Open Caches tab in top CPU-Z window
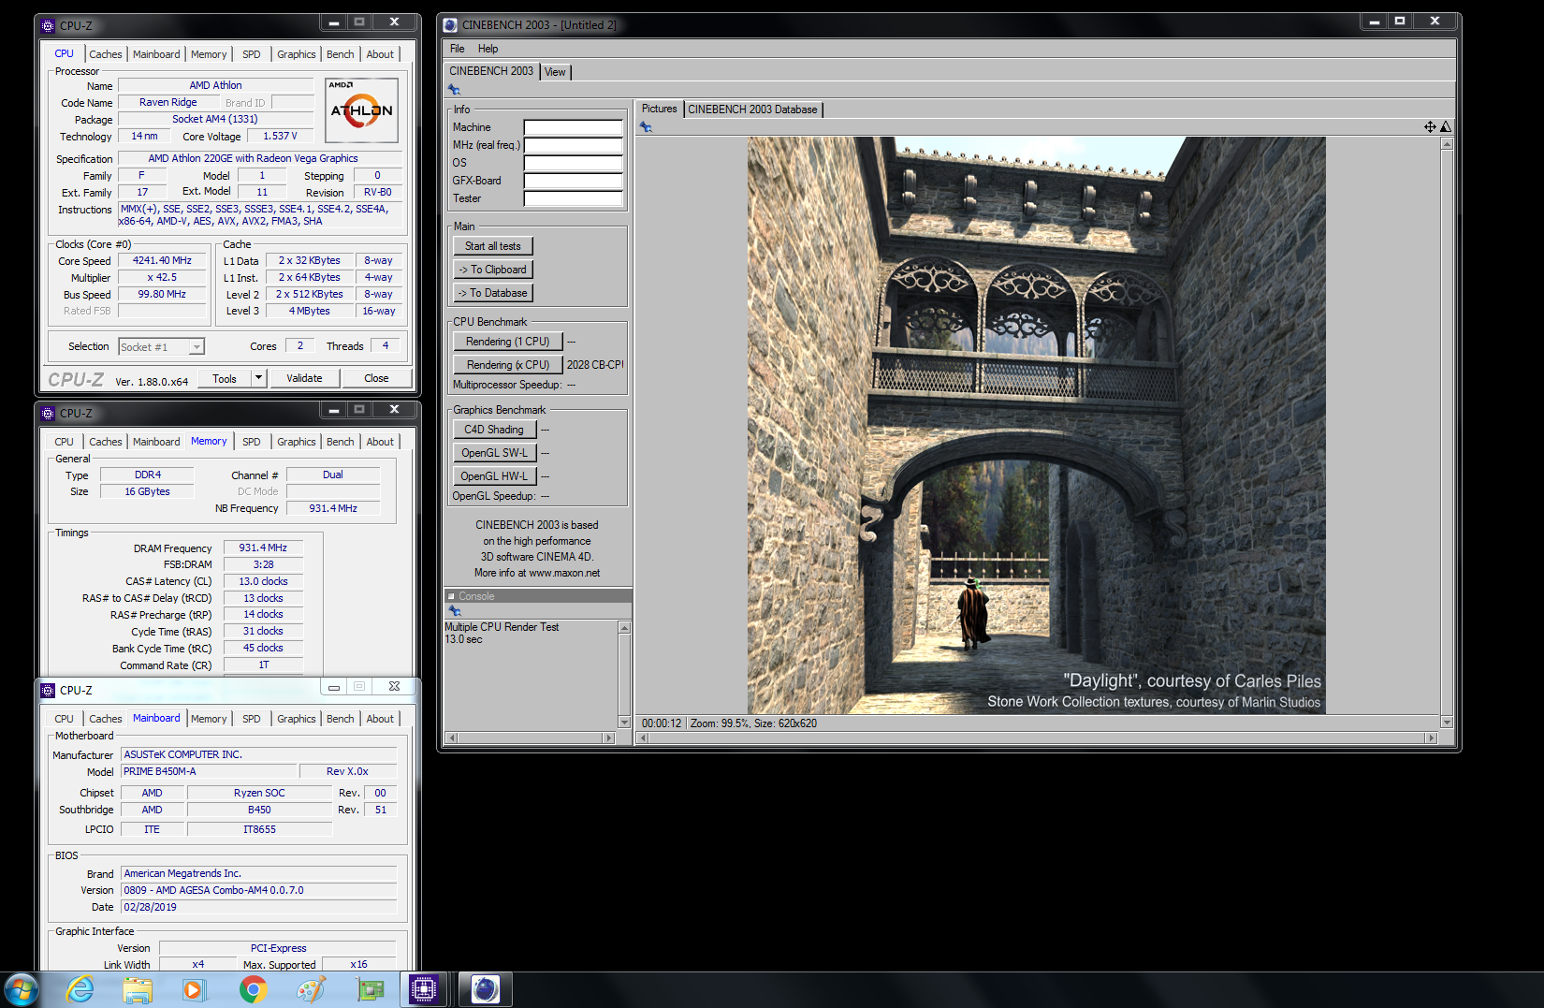The width and height of the screenshot is (1544, 1008). (x=106, y=54)
